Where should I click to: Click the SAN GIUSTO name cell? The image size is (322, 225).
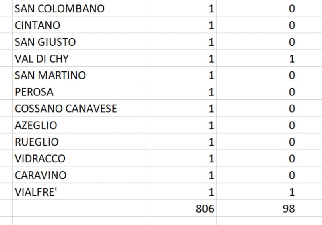45,42
